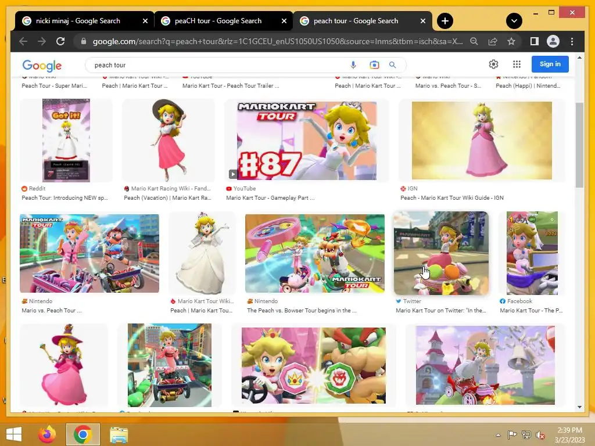Open Peach (Vacation) image result
Image resolution: width=595 pixels, height=446 pixels.
169,141
